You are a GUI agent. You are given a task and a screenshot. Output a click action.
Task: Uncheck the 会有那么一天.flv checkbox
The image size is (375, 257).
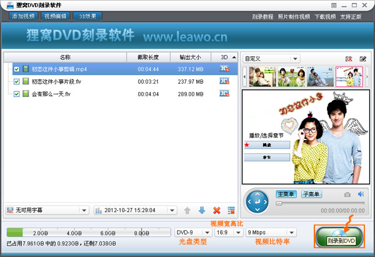tap(16, 94)
